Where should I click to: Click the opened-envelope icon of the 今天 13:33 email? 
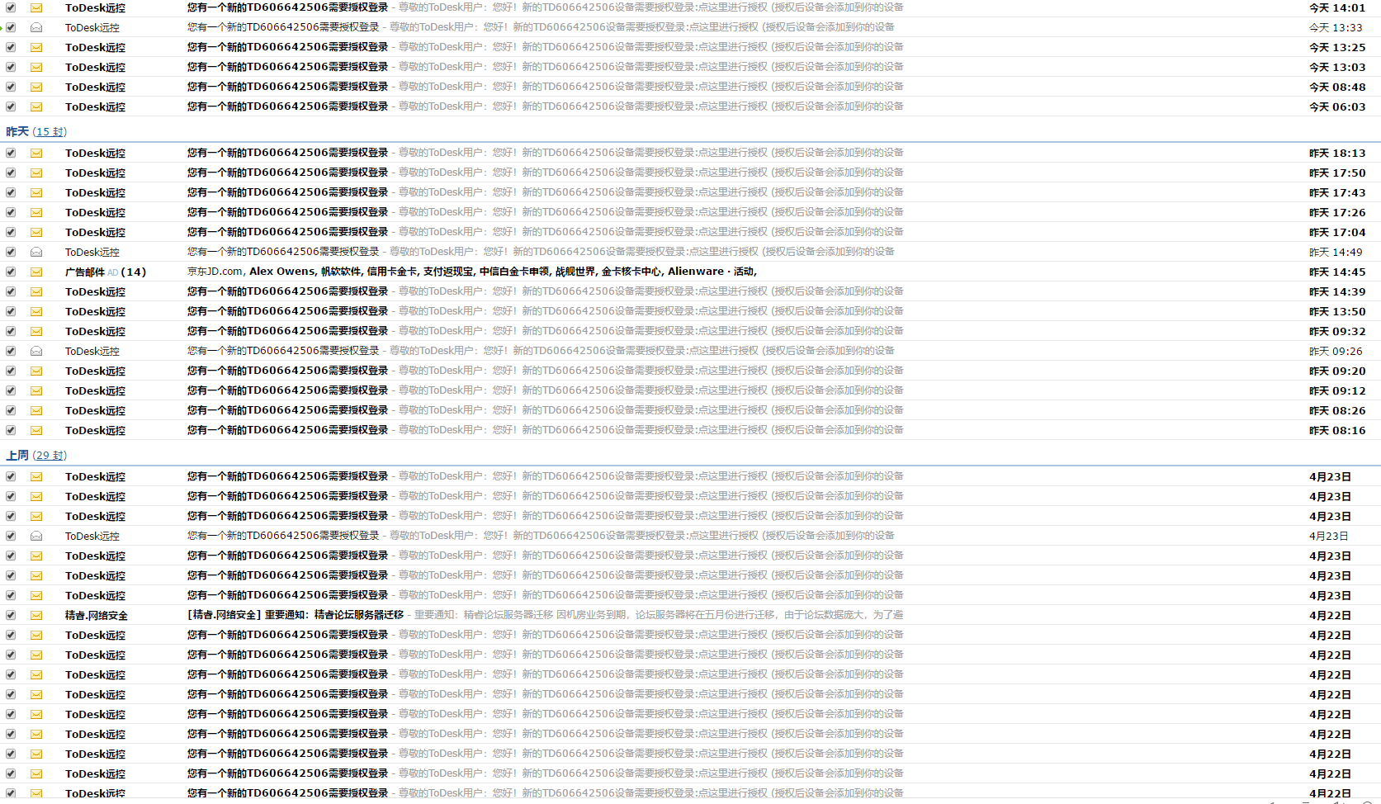[x=36, y=27]
